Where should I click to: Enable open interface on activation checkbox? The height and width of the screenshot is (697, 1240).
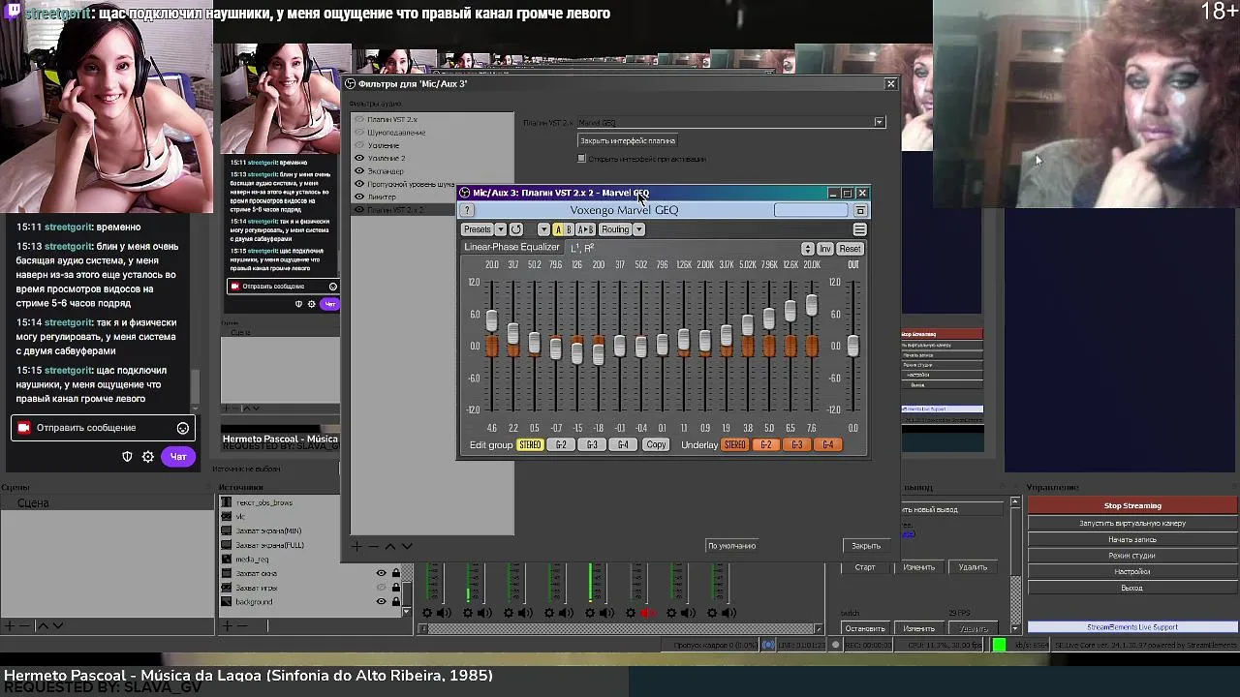coord(582,159)
